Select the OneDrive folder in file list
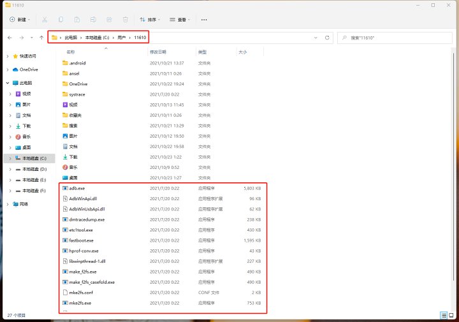Screen dimensions: 459x322 point(163,84)
